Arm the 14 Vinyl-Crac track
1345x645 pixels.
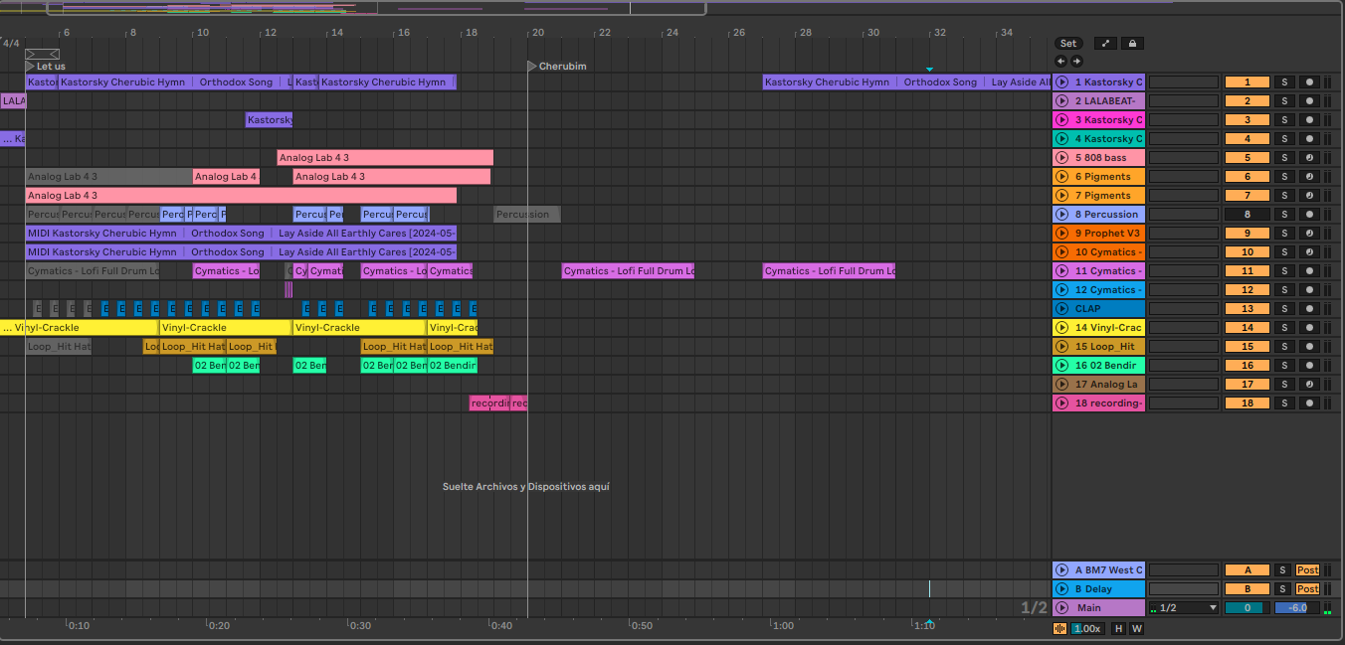point(1309,328)
